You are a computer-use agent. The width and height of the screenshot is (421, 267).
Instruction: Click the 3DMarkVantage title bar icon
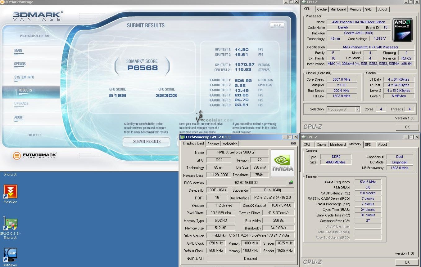click(2, 2)
